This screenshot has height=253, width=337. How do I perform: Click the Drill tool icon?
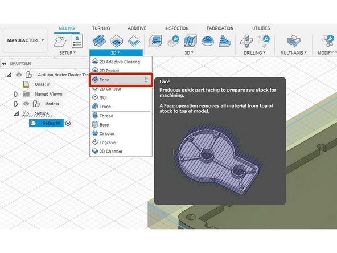pyautogui.click(x=246, y=41)
